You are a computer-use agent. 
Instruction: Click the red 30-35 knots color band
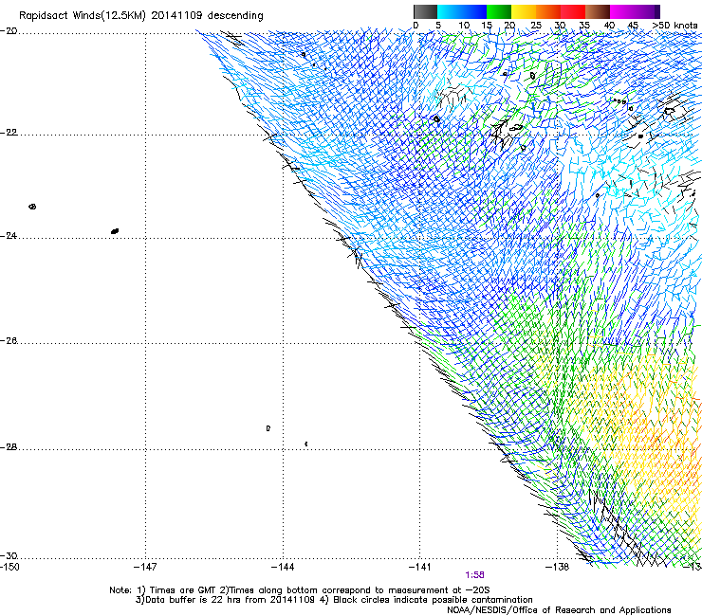click(x=573, y=11)
